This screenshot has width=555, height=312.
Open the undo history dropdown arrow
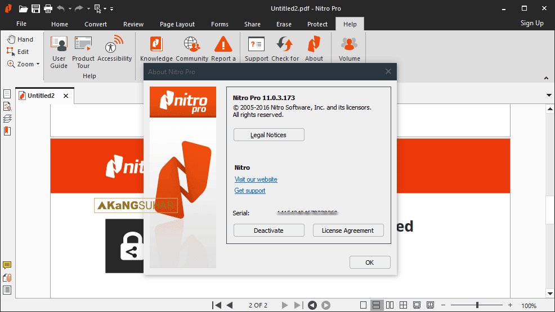pos(70,8)
